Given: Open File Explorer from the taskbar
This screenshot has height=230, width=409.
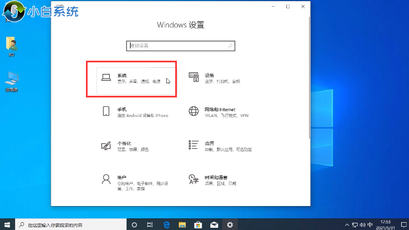Looking at the screenshot, I should pyautogui.click(x=182, y=224).
